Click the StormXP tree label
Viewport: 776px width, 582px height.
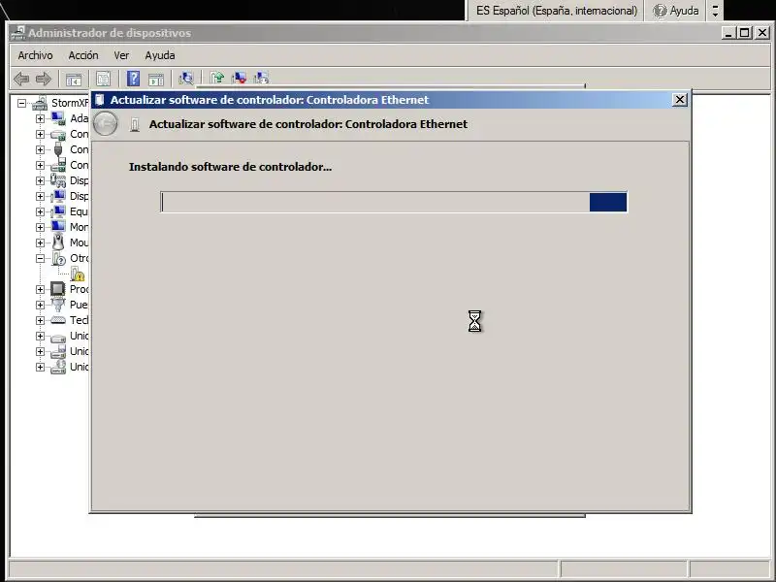pyautogui.click(x=69, y=103)
